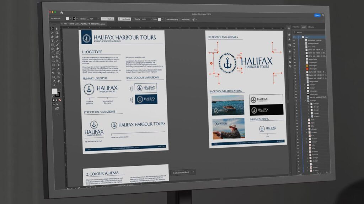Open the Align panel icon in the dock
The width and height of the screenshot is (364, 204).
290,62
